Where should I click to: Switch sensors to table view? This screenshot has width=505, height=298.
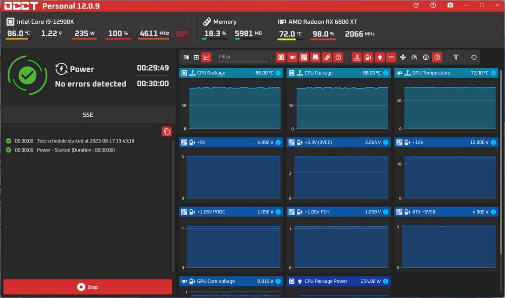coord(196,58)
